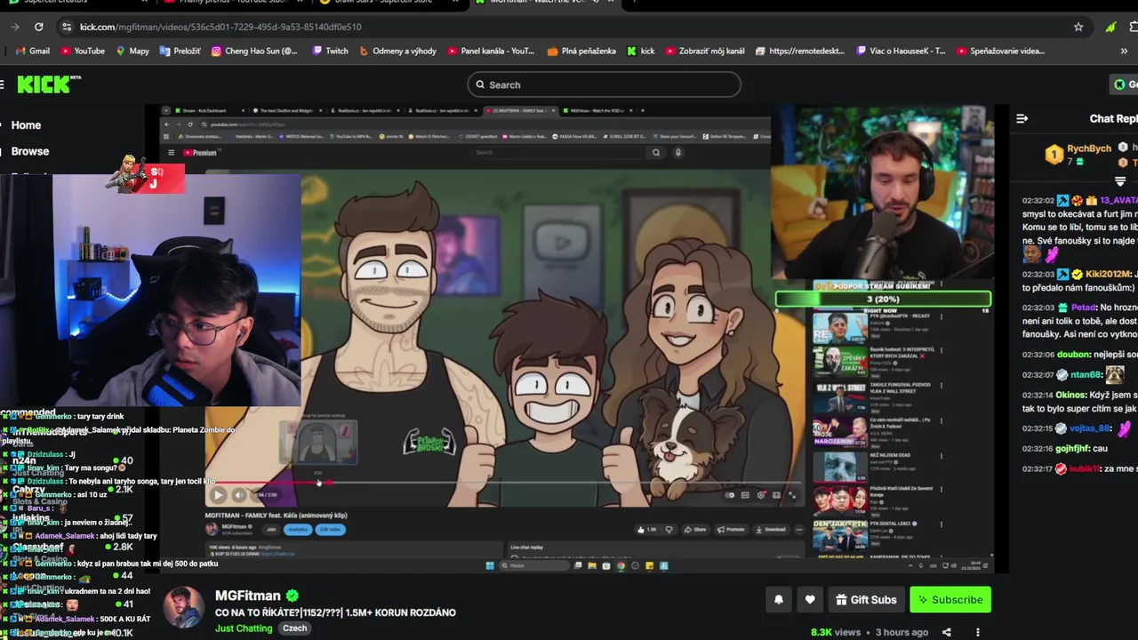Open the Speňažovanie videa bookmark
1138x640 pixels.
[1000, 51]
